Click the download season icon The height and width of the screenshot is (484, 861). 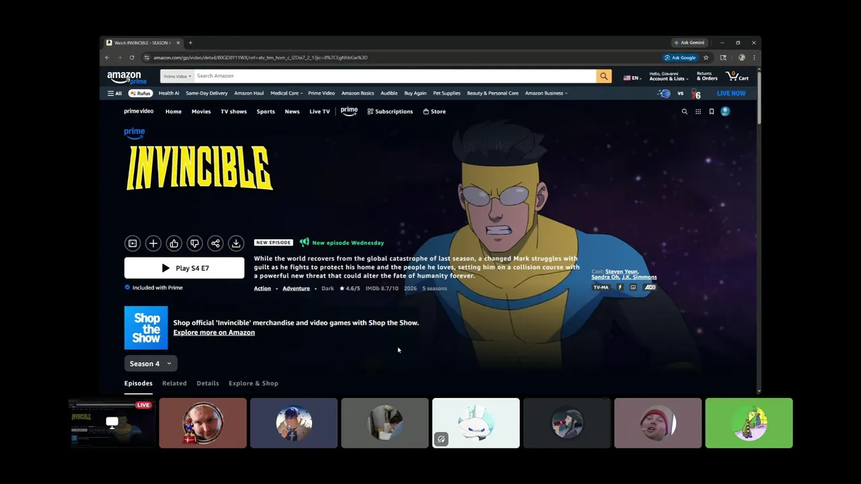235,243
